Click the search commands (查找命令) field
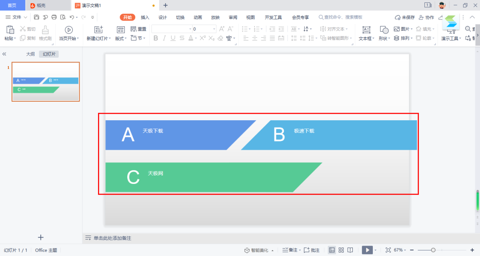 point(340,17)
